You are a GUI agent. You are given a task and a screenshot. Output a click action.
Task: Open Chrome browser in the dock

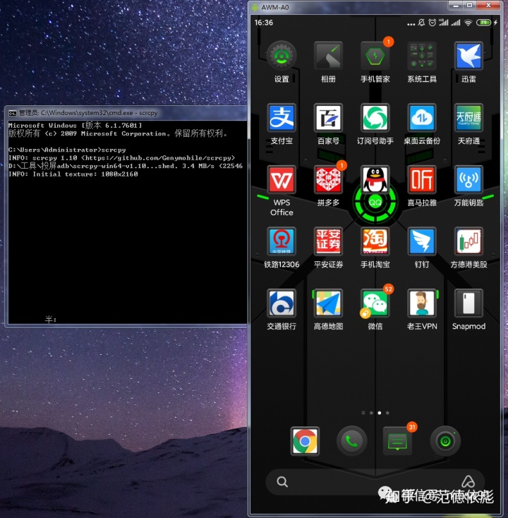pyautogui.click(x=305, y=441)
